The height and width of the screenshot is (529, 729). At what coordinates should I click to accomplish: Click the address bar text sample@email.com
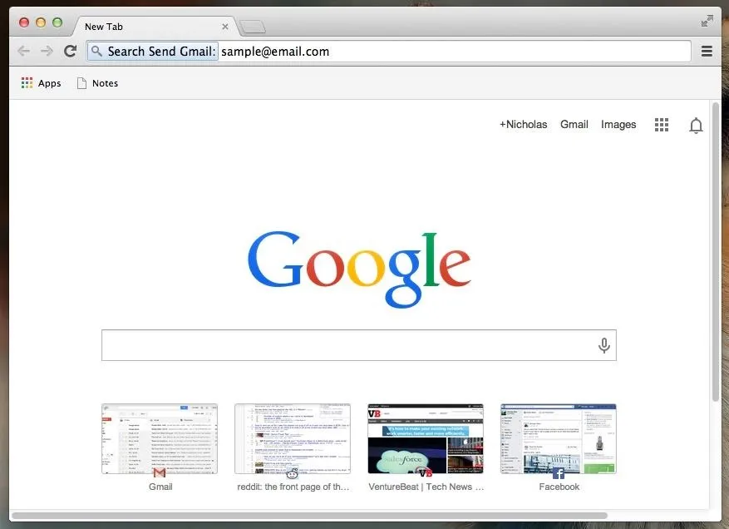coord(275,52)
